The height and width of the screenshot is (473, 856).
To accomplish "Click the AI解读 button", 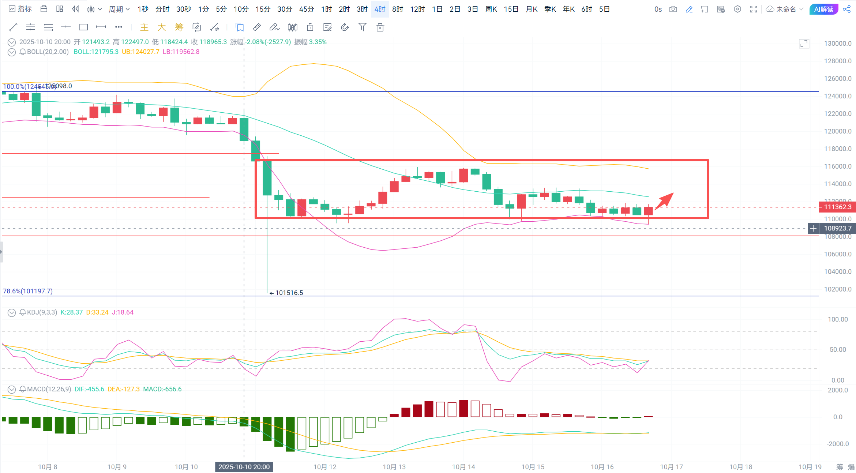I will (x=824, y=9).
